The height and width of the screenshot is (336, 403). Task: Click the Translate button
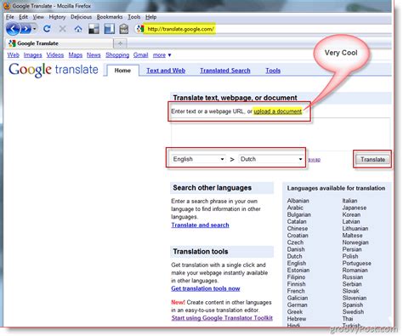pyautogui.click(x=372, y=160)
